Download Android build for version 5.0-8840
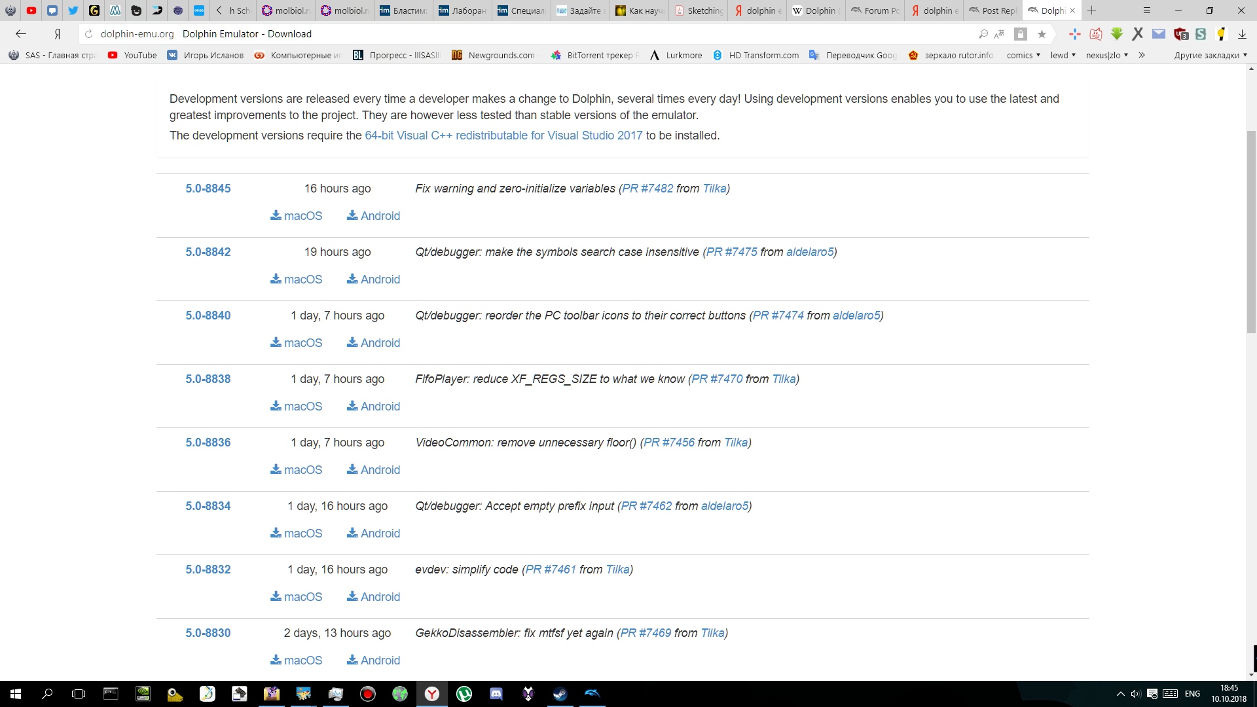Screen dimensions: 1257x707 (373, 343)
